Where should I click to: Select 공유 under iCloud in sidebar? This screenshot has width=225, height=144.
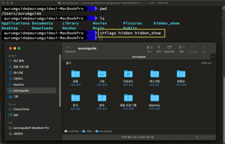coord(31,115)
